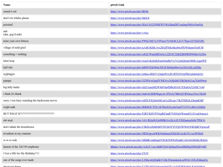Select the 'poioiauf' name cell

point(55,25)
